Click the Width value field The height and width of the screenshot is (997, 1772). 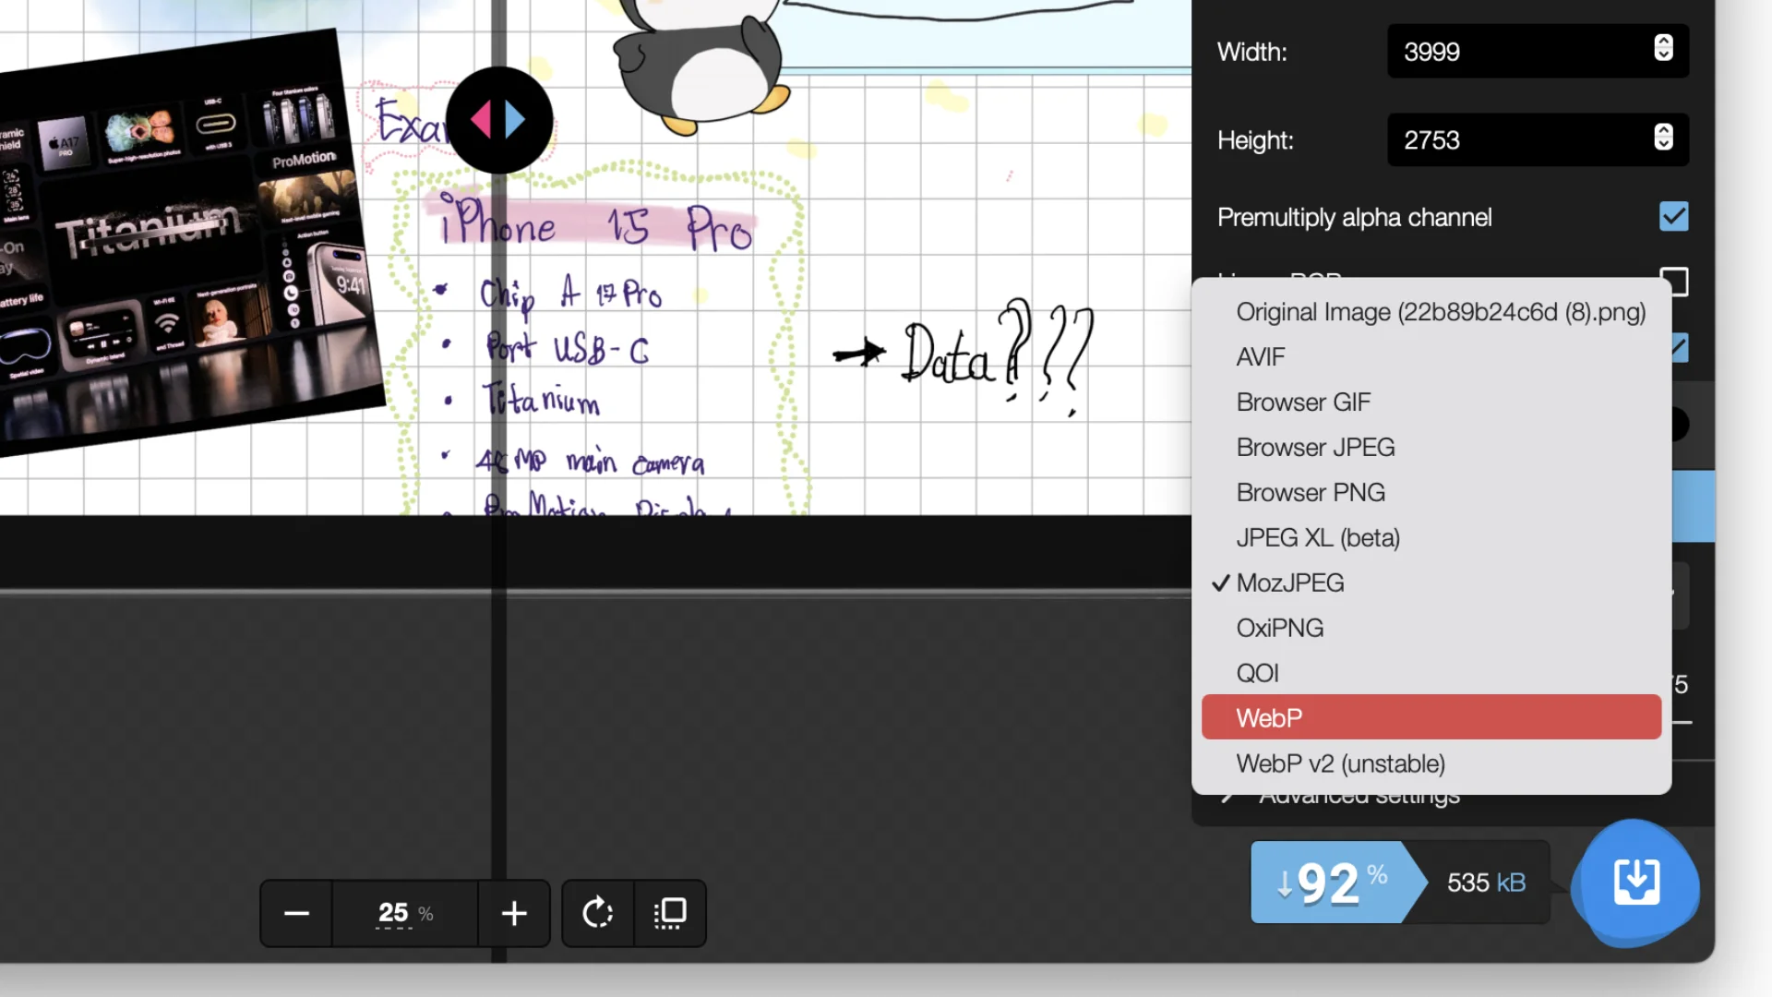[x=1514, y=52]
